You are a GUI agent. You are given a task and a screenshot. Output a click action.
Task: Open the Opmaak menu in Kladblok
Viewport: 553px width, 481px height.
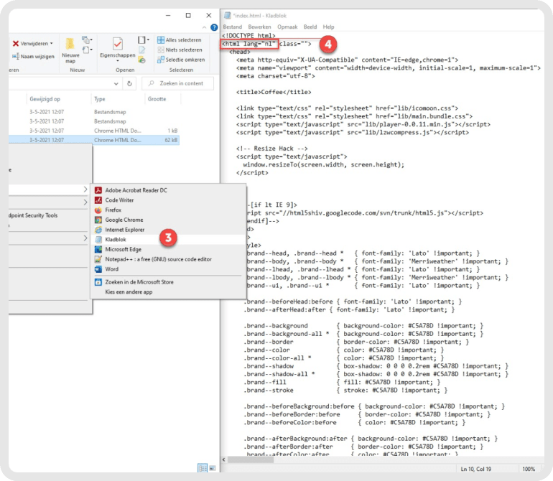[287, 27]
